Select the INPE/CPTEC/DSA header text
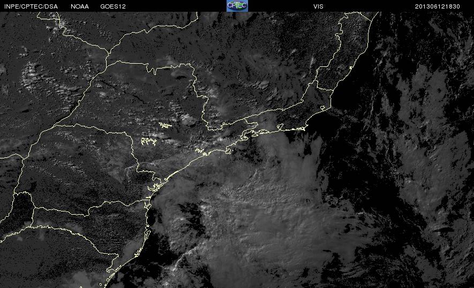Image resolution: width=474 pixels, height=288 pixels. click(x=31, y=6)
